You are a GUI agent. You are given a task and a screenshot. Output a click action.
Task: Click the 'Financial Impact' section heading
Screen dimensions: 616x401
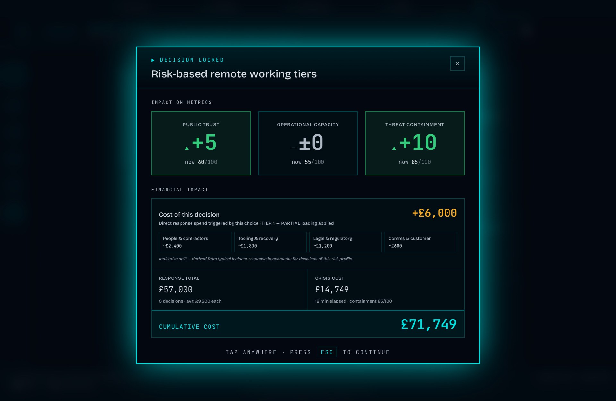[x=180, y=190]
